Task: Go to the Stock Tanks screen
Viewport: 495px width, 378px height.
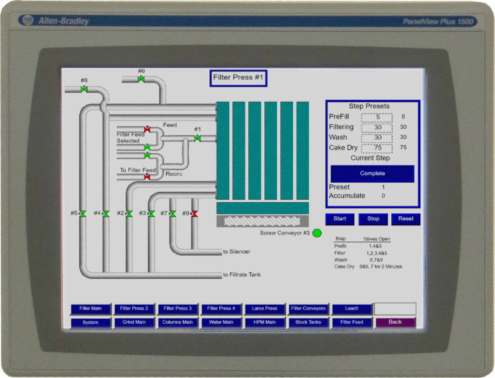Action: pos(308,322)
